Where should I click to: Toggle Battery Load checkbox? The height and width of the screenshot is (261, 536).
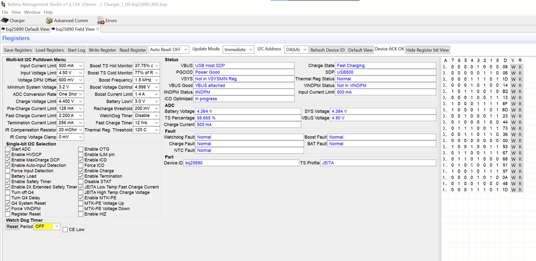(x=8, y=176)
